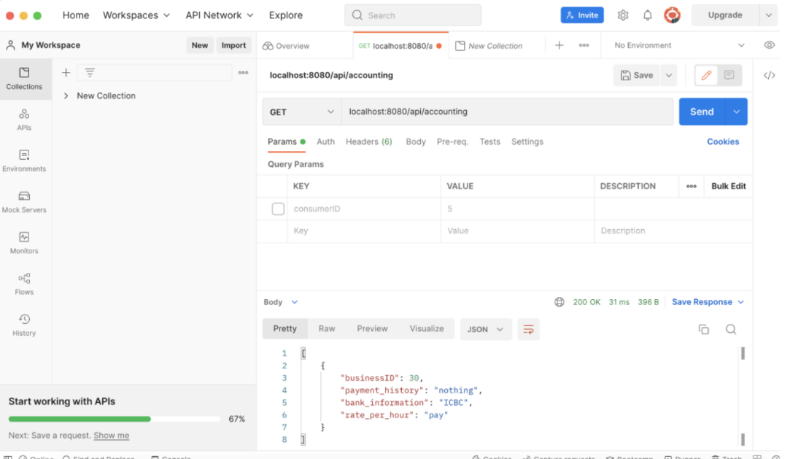Viewport: 790px width, 459px height.
Task: Toggle documentation edit mode pencil
Action: tap(705, 75)
